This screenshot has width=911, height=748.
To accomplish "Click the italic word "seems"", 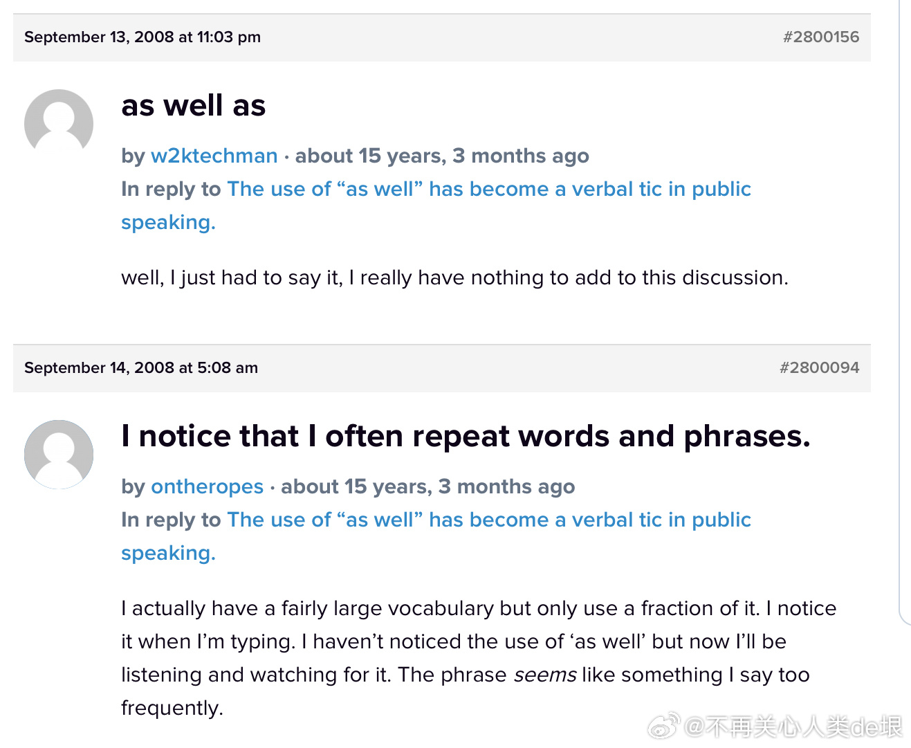I will (544, 675).
